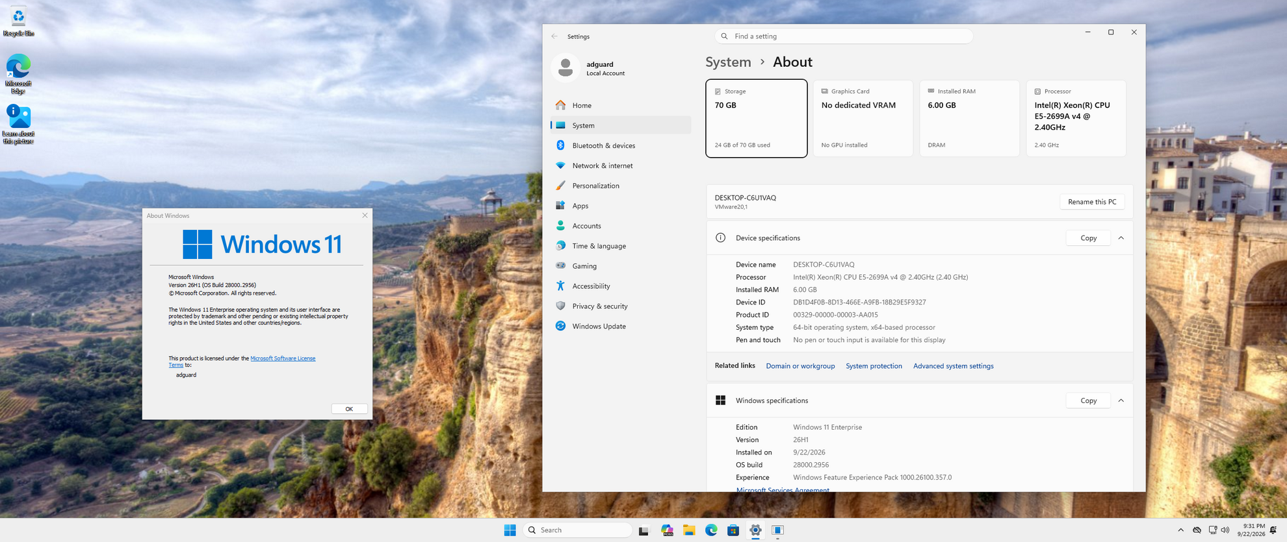Viewport: 1287px width, 542px height.
Task: Click the Edition value Windows 11 Enterprise
Action: 827,427
